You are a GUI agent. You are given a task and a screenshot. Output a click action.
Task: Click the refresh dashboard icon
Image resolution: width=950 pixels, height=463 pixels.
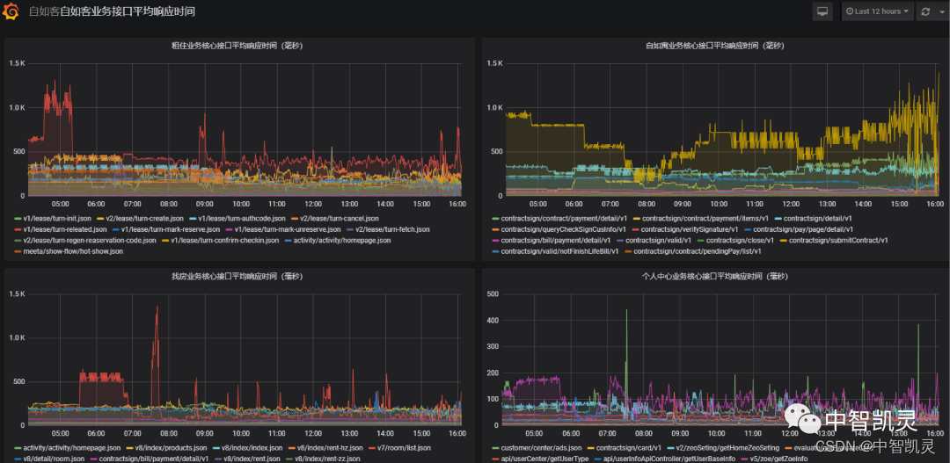tap(925, 11)
